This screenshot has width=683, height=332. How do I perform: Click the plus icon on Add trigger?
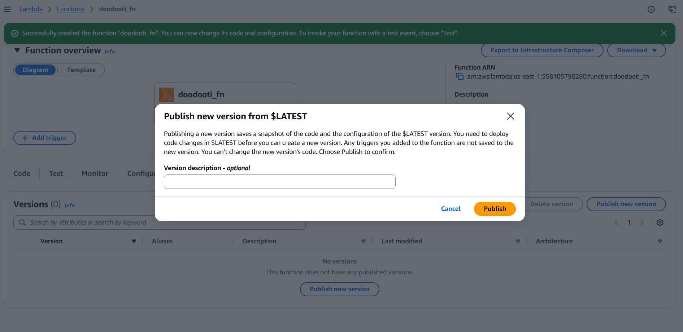click(x=25, y=138)
